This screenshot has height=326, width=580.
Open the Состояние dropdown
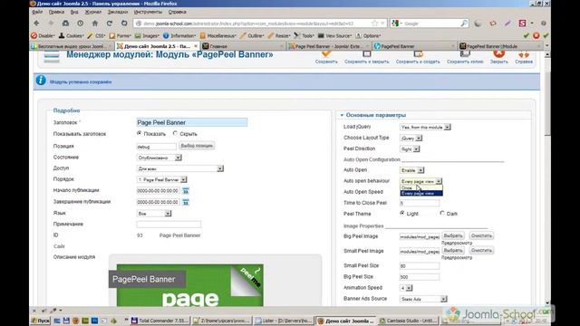point(159,158)
